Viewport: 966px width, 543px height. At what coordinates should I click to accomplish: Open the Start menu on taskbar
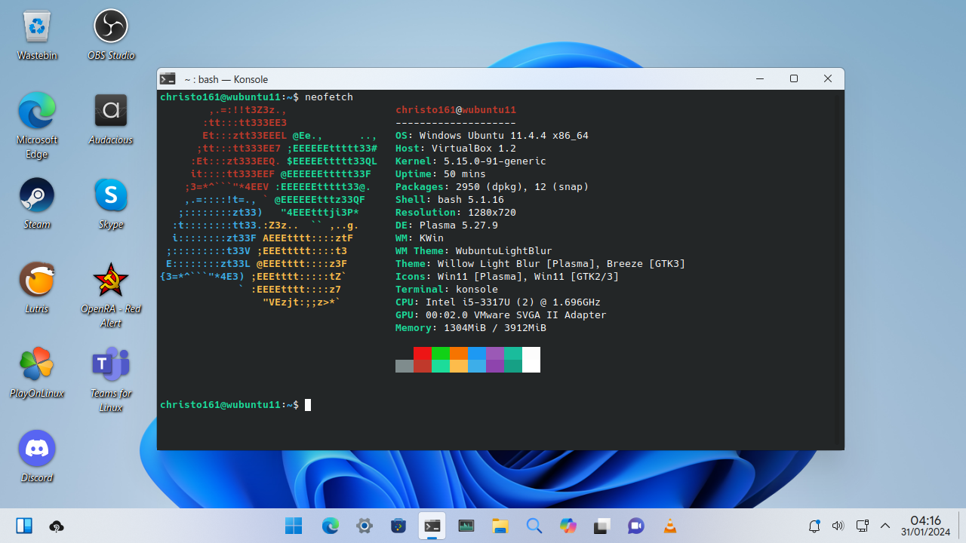click(x=294, y=526)
